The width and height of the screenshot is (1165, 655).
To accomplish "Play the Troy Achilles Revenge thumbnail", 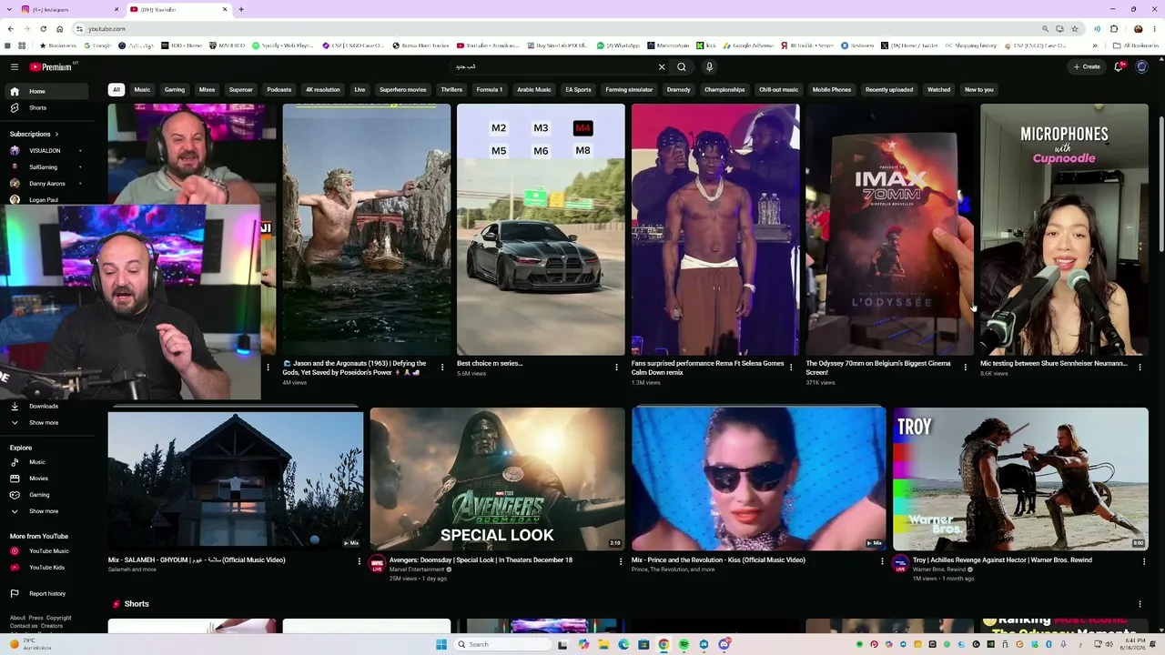I will [1020, 479].
